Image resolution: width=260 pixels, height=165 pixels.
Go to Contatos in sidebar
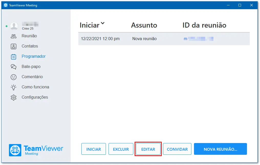point(30,46)
